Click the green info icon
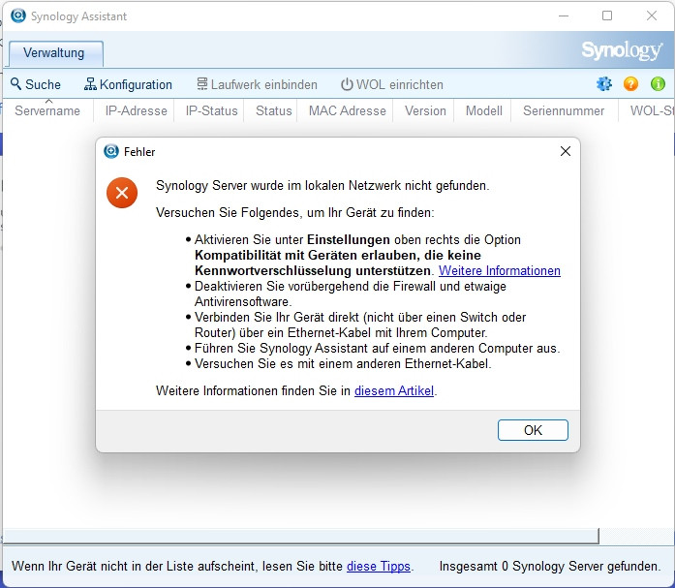The height and width of the screenshot is (588, 675). 658,84
